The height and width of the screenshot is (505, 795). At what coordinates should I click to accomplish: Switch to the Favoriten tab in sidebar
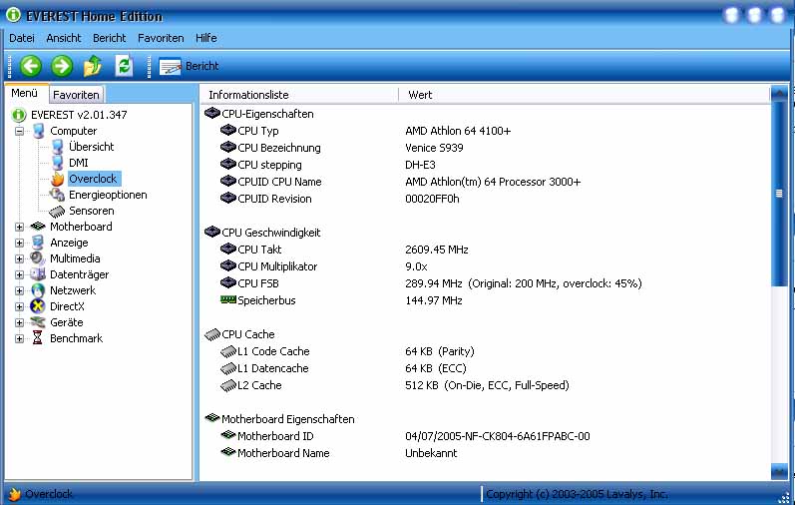pyautogui.click(x=76, y=95)
